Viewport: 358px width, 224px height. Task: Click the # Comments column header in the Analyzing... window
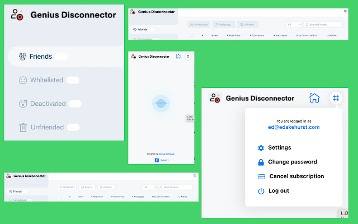point(257,35)
